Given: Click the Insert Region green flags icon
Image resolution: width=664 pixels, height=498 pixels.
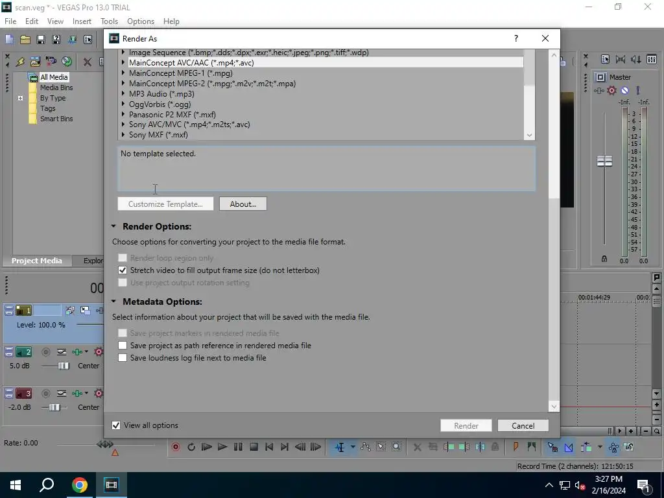Looking at the screenshot, I should (532, 447).
